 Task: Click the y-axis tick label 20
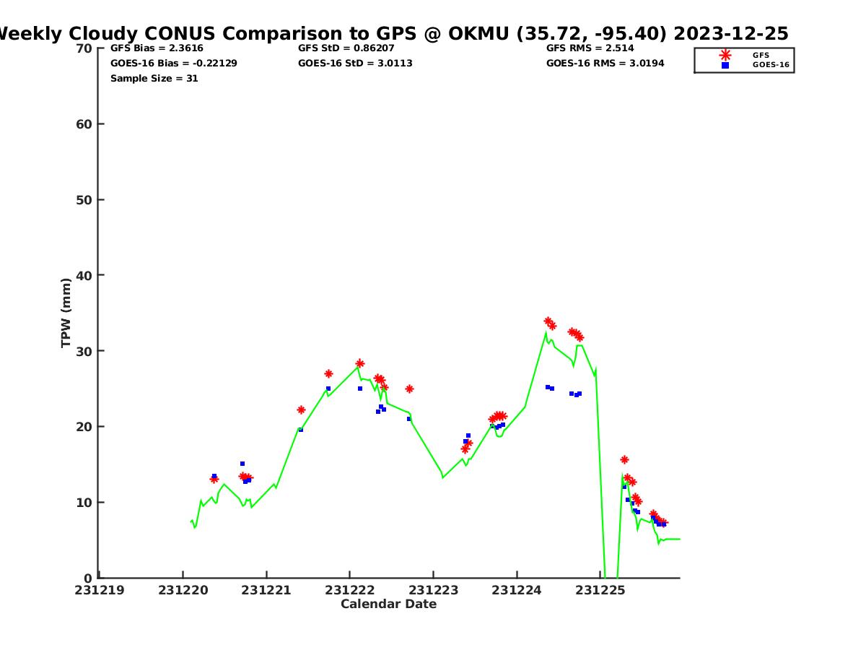click(x=84, y=427)
